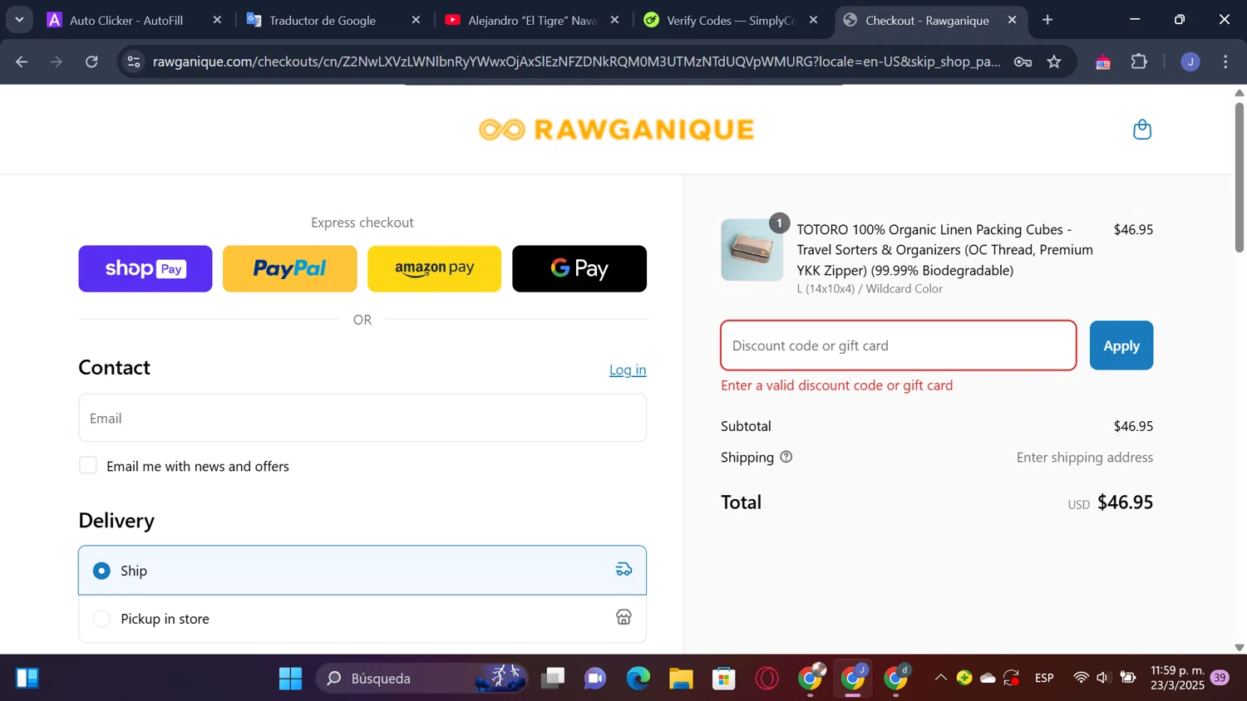Click the shipping help question mark icon
Image resolution: width=1247 pixels, height=701 pixels.
(x=786, y=457)
